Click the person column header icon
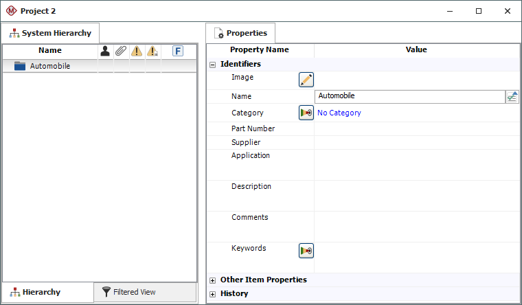 click(105, 51)
